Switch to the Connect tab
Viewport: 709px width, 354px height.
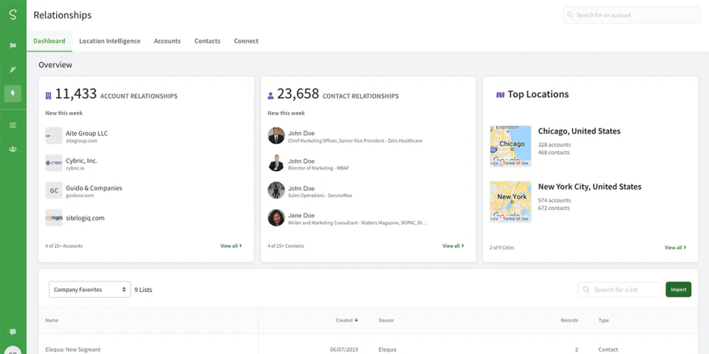[246, 41]
